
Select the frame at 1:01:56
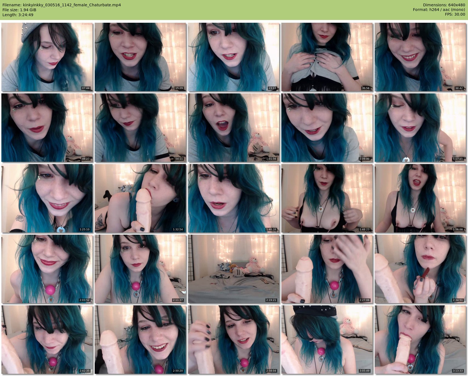coord(234,128)
